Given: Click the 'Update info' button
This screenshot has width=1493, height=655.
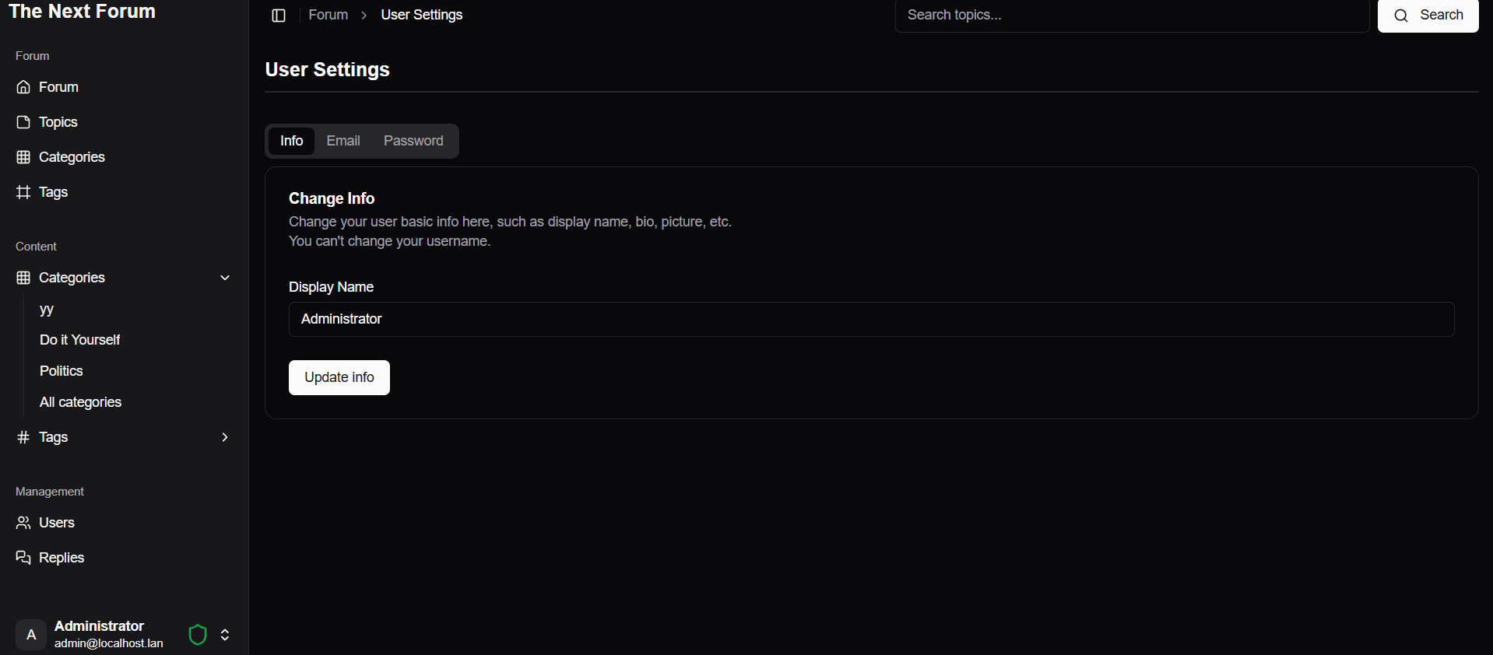Looking at the screenshot, I should click(339, 377).
